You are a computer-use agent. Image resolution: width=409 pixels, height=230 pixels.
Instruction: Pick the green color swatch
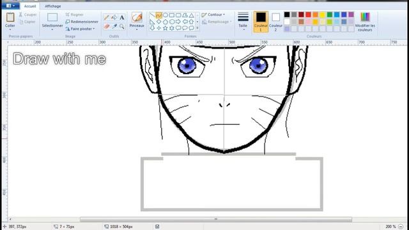pyautogui.click(x=330, y=14)
